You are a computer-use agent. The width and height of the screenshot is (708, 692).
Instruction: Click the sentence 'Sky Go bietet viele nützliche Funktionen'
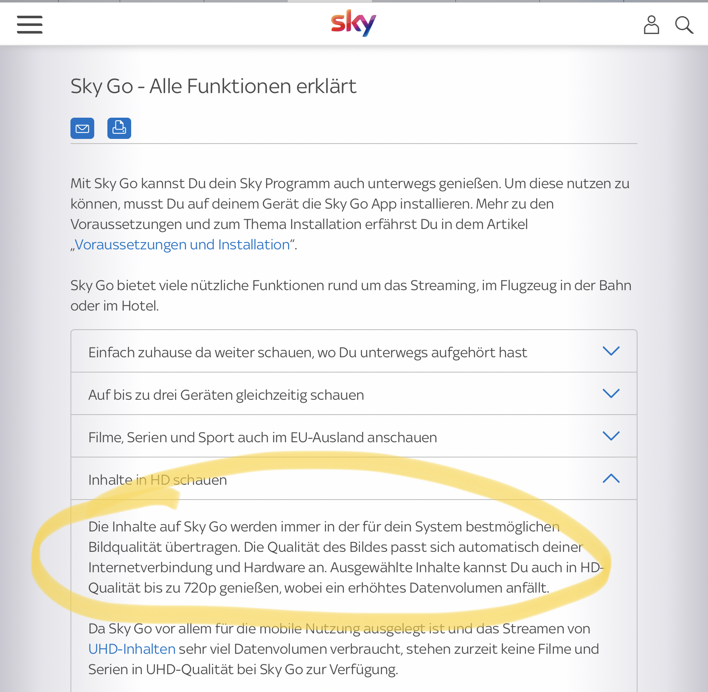click(x=351, y=296)
